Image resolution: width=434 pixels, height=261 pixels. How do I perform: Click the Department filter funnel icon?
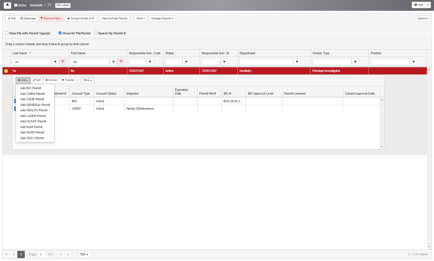297,62
